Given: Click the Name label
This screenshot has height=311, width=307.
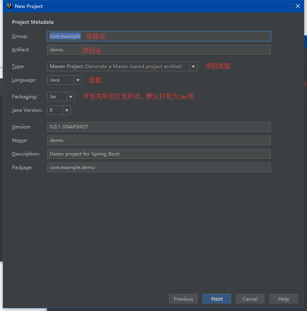Looking at the screenshot, I should (x=19, y=140).
